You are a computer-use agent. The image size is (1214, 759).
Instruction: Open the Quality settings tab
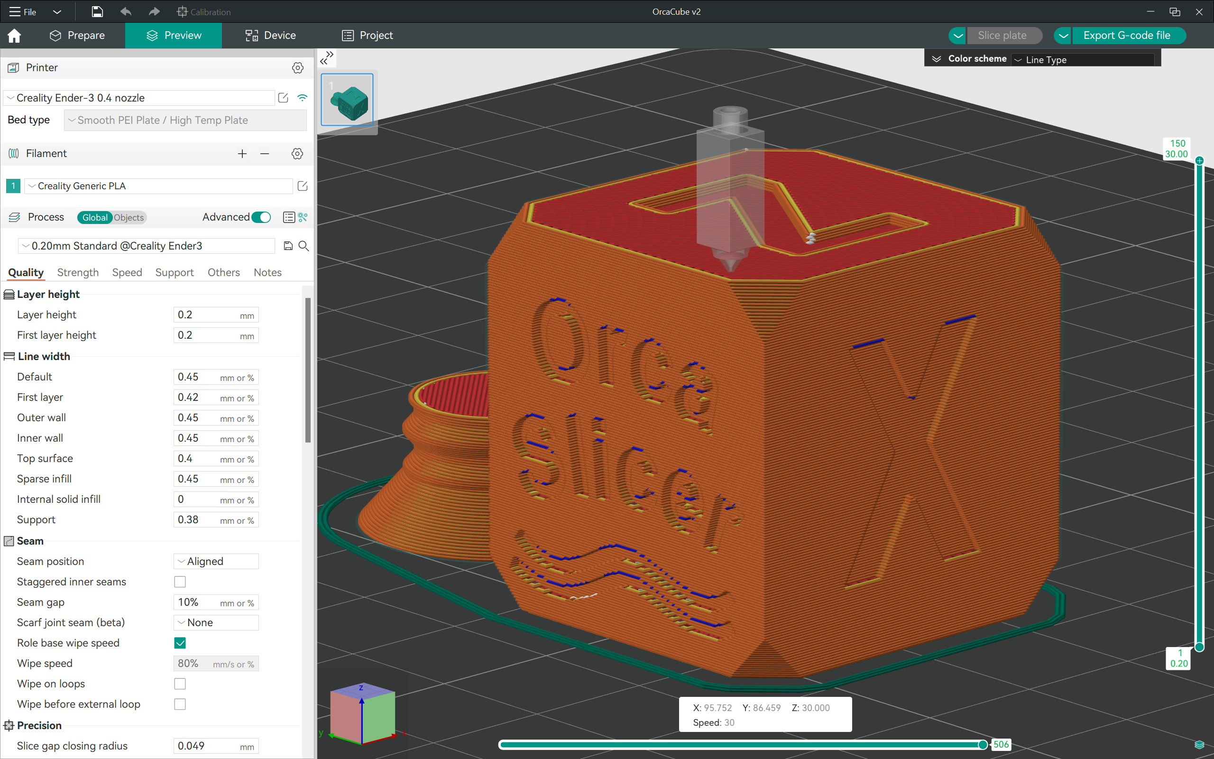tap(26, 273)
